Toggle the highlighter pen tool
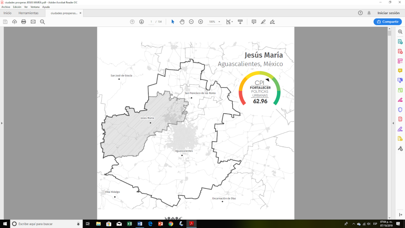The height and width of the screenshot is (228, 405). 263,22
